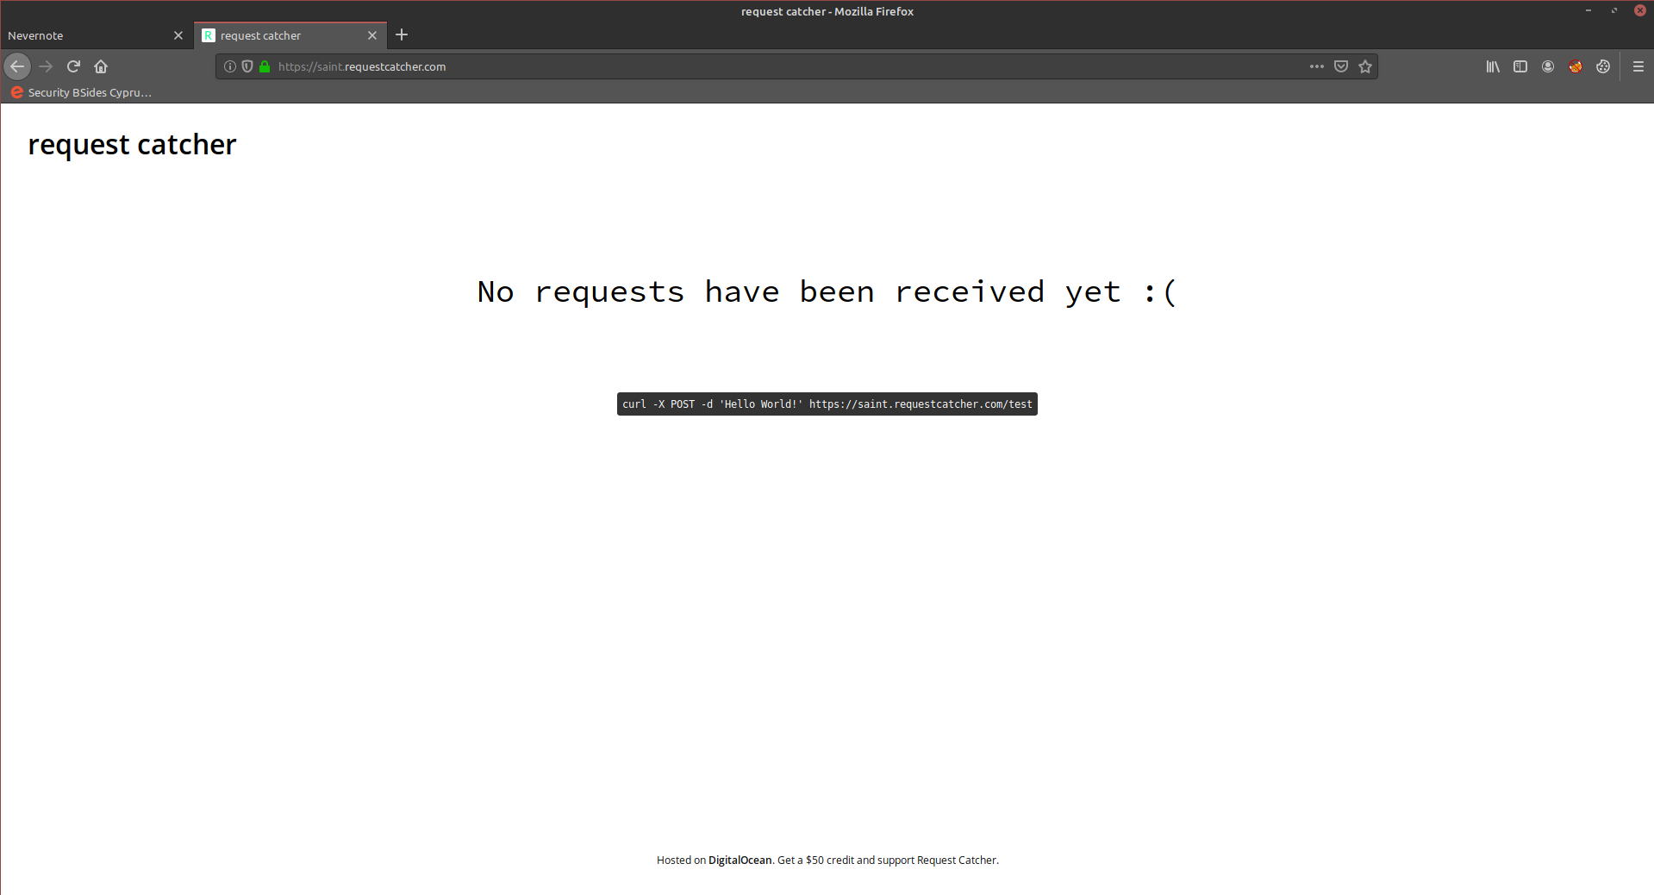
Task: Toggle tracking protection shield icon
Action: pyautogui.click(x=247, y=66)
